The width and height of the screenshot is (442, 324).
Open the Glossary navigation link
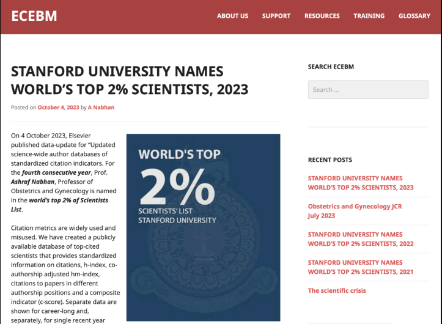(x=414, y=16)
